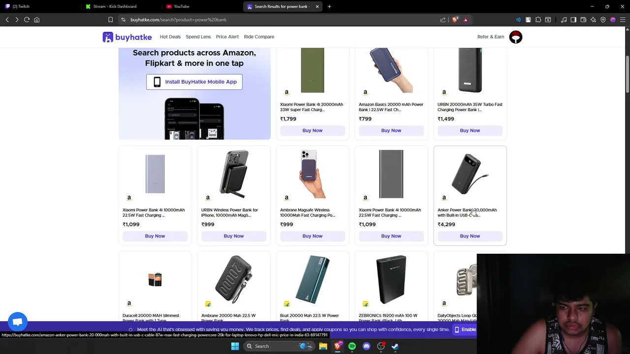Open Spend Lens in site navigation
This screenshot has height=354, width=630.
point(198,37)
